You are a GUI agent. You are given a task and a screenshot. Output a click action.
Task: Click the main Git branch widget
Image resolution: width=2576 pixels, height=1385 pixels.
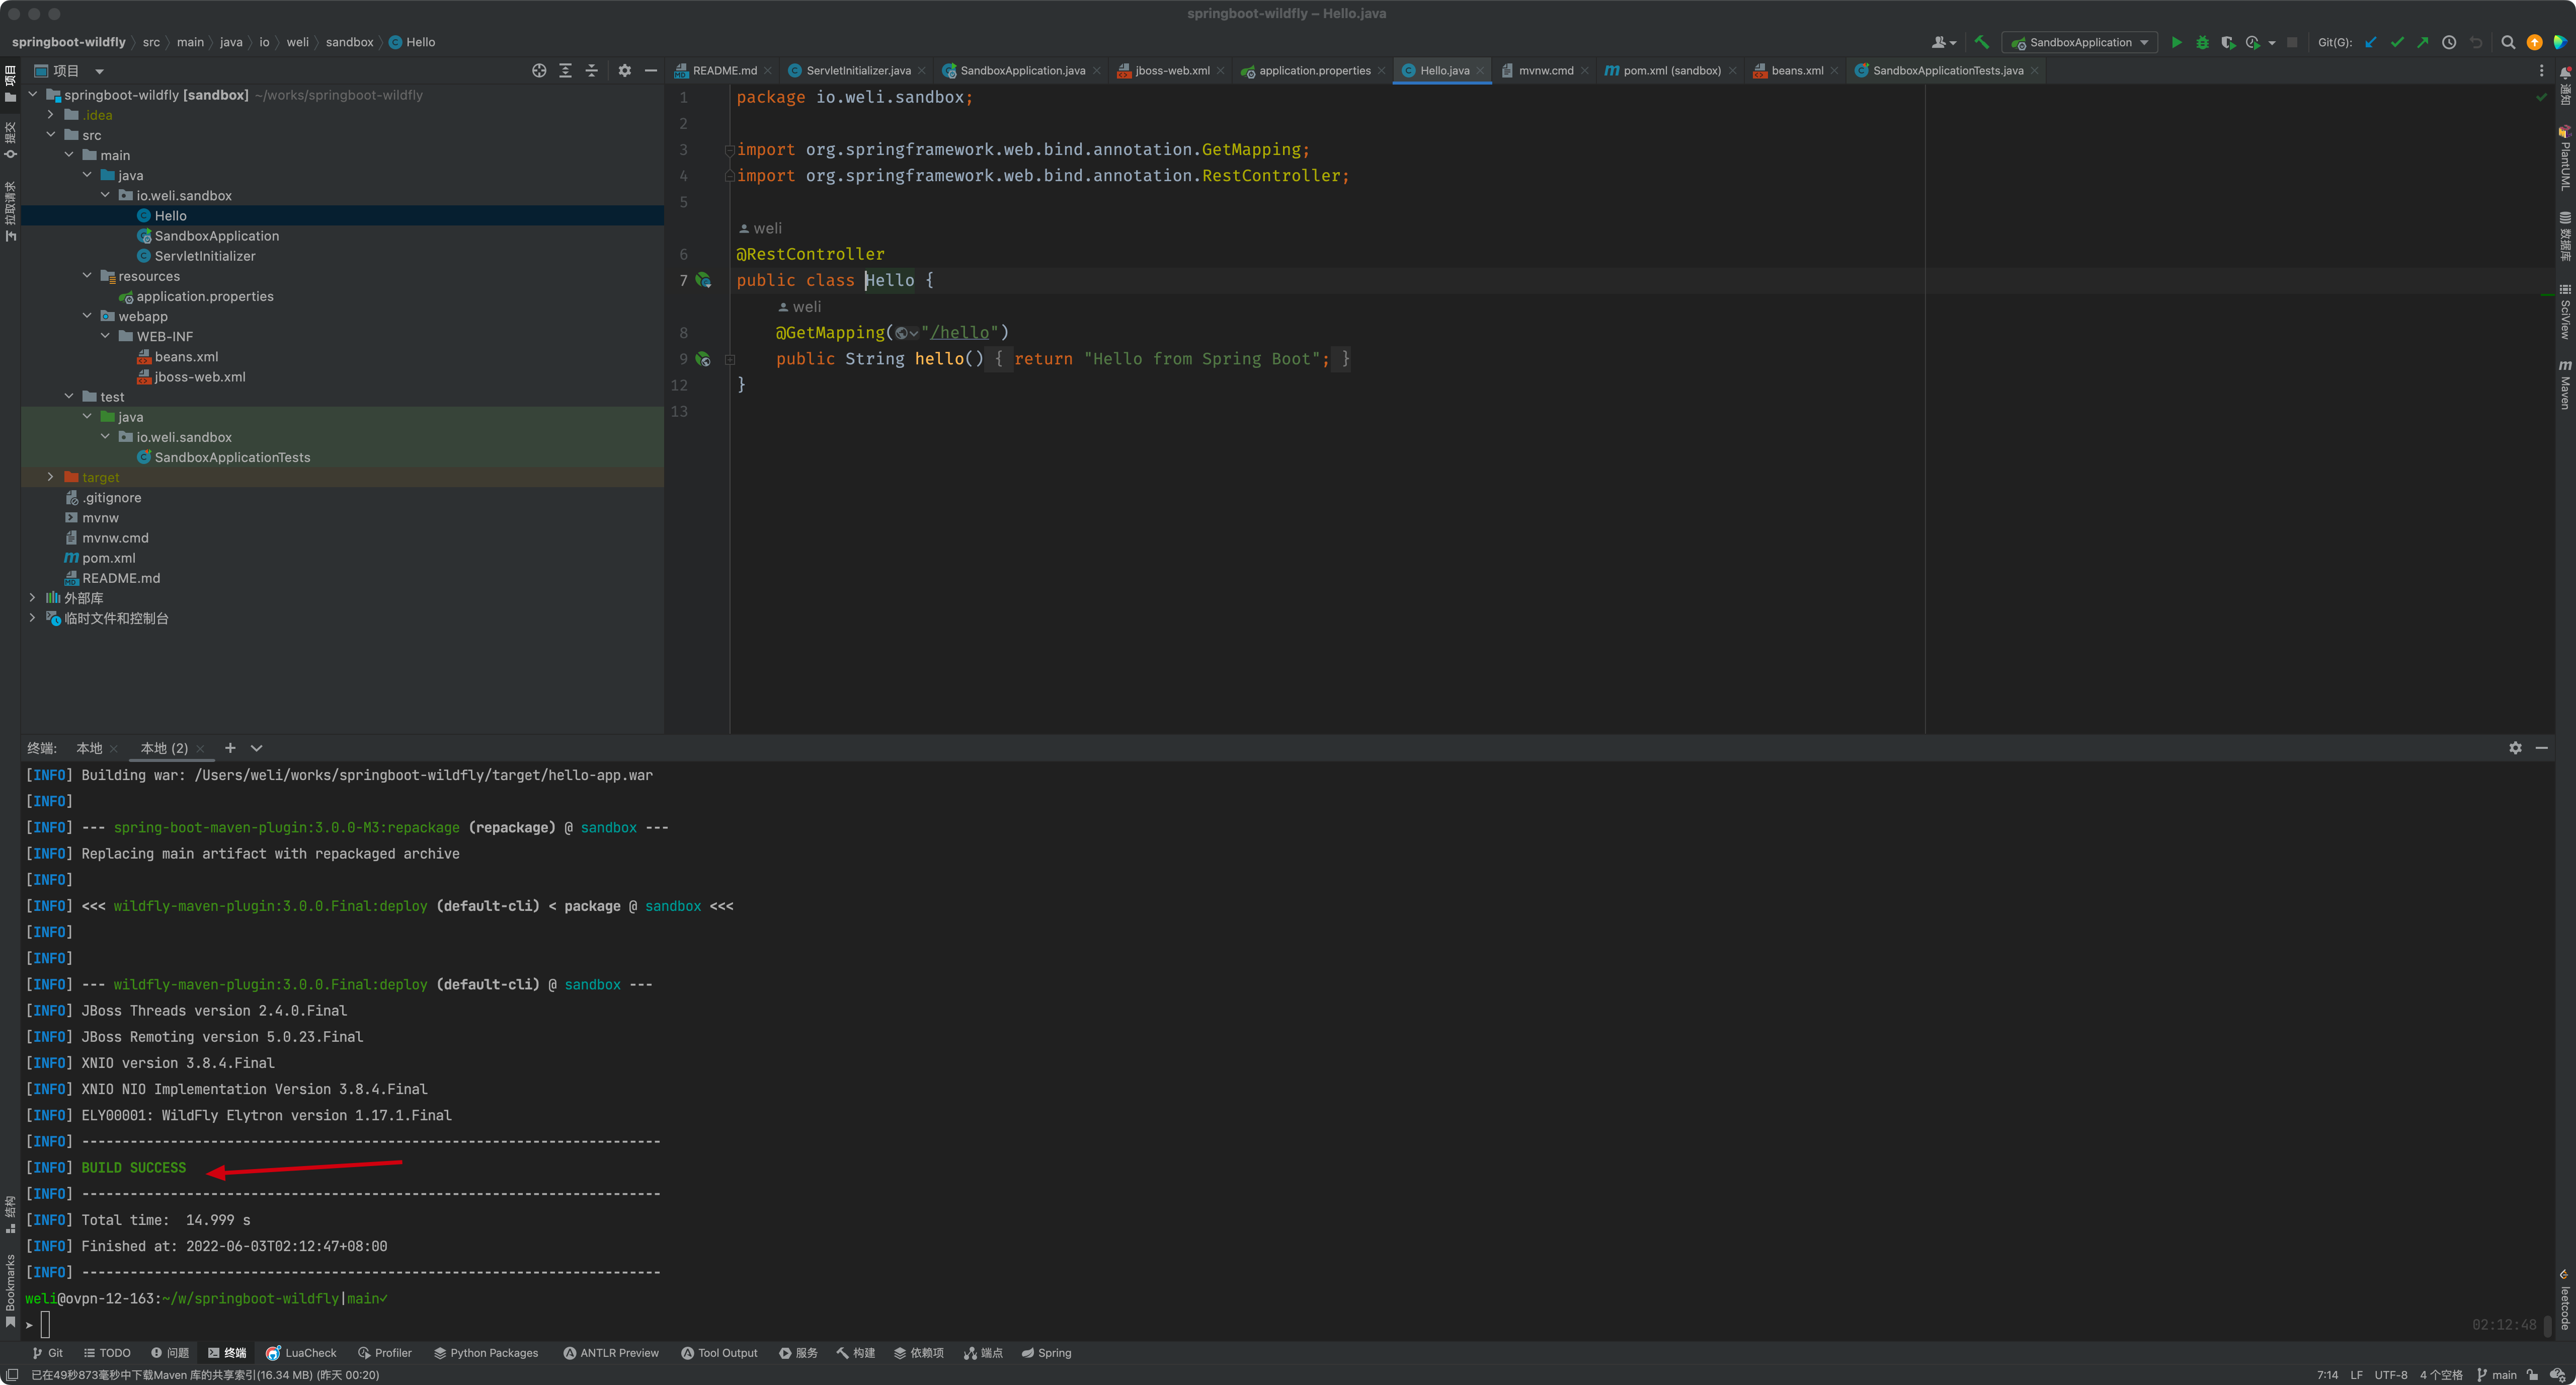tap(2496, 1375)
